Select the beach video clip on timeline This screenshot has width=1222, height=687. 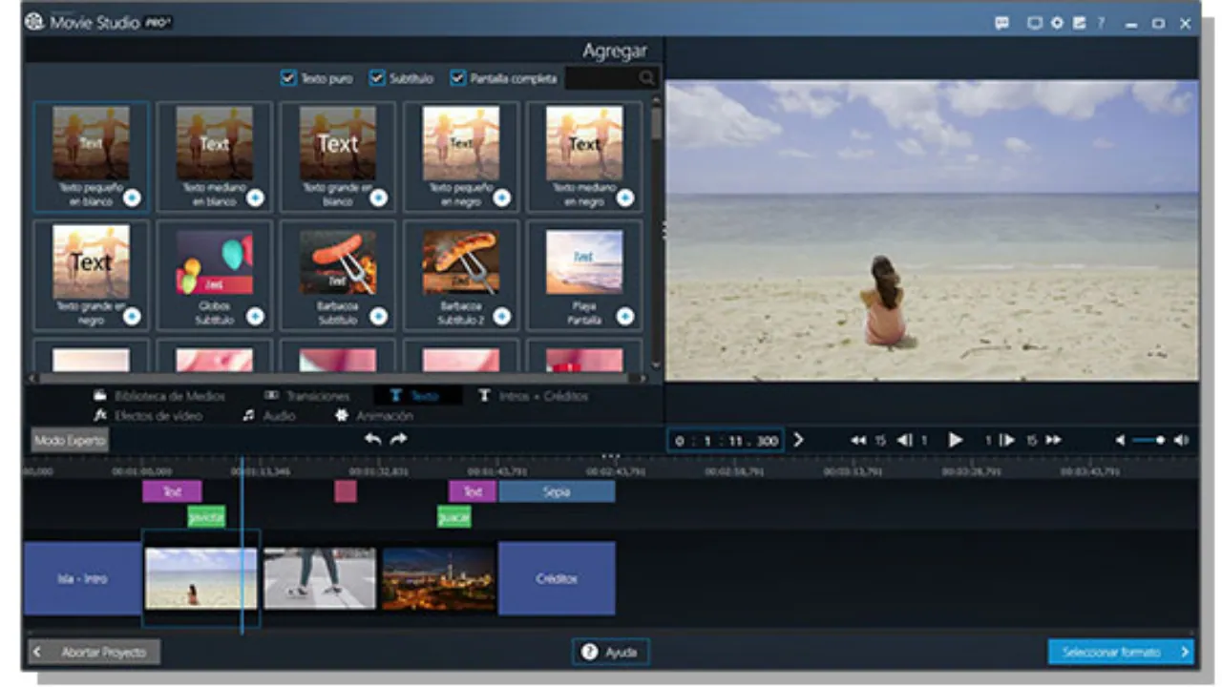(200, 578)
